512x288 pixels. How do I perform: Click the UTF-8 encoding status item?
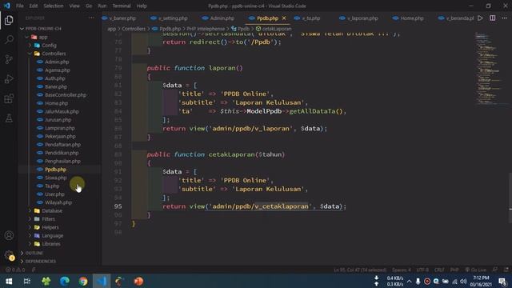click(422, 270)
